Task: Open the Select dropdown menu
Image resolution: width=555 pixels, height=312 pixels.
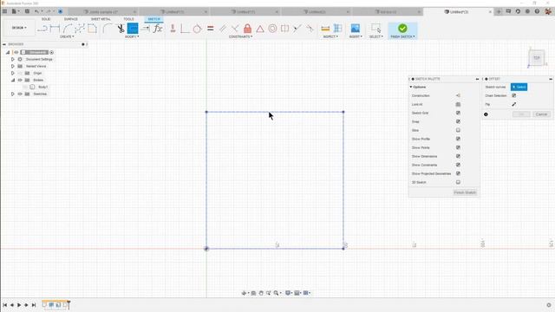Action: 375,36
